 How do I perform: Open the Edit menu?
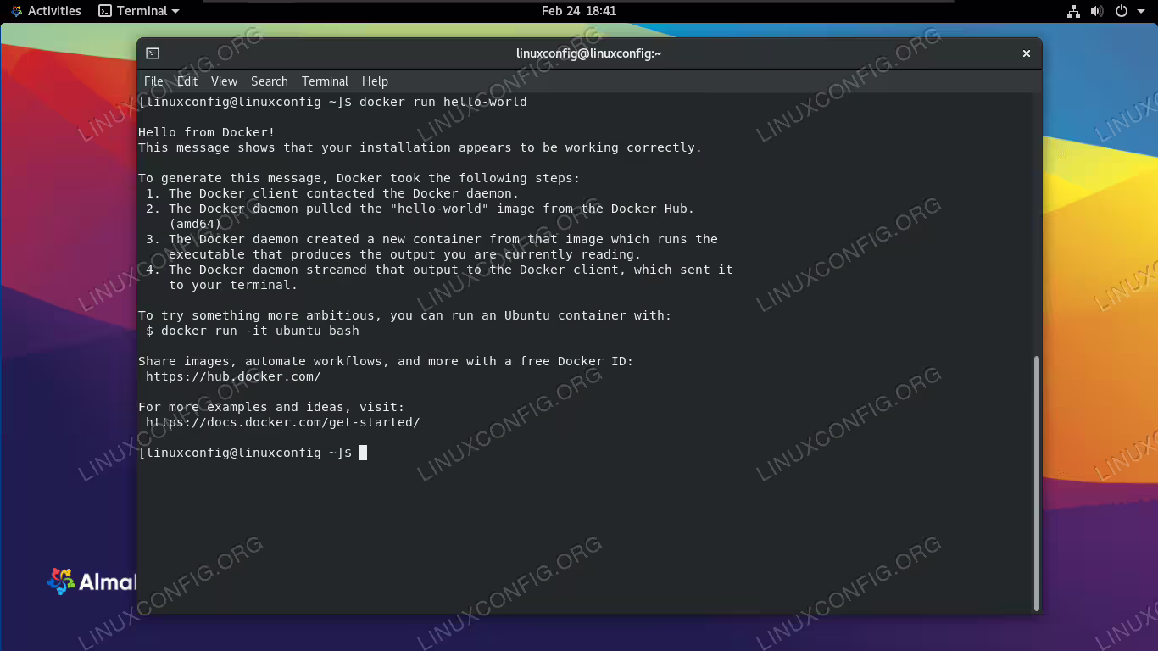pyautogui.click(x=187, y=81)
